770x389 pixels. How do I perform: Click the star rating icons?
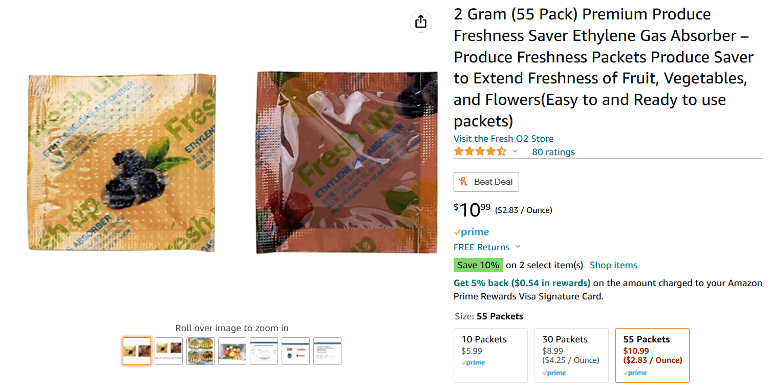pyautogui.click(x=480, y=152)
